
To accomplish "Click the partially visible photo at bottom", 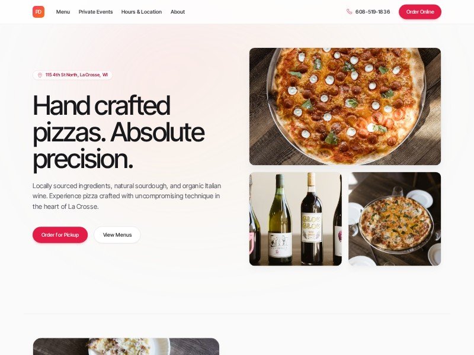I will [126, 347].
